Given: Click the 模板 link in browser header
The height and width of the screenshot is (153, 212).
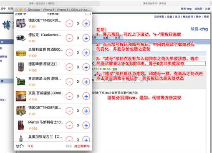Looking at the screenshot, I should point(206,17).
